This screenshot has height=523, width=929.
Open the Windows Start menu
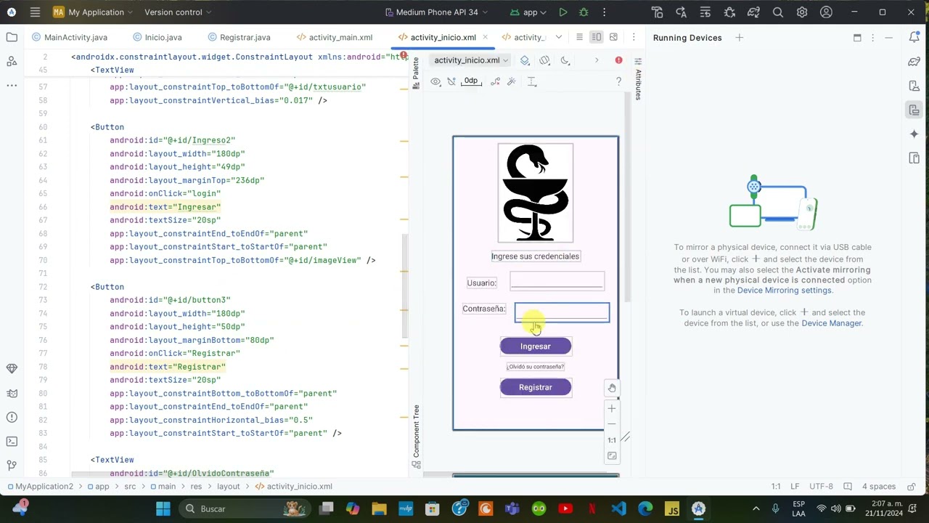click(163, 508)
